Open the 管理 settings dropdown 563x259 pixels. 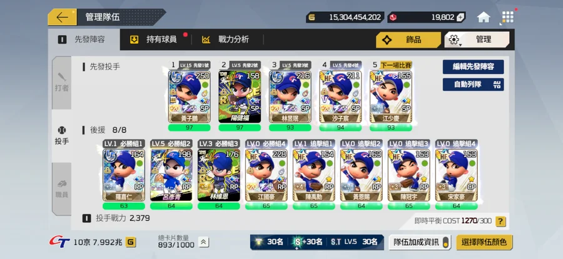[x=477, y=40]
